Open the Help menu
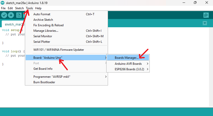The width and height of the screenshot is (213, 116). (38, 8)
